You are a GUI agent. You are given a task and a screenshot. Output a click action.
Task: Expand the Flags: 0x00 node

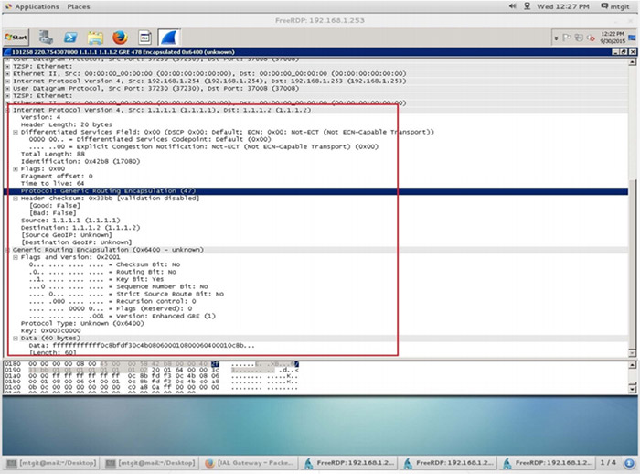pyautogui.click(x=16, y=168)
